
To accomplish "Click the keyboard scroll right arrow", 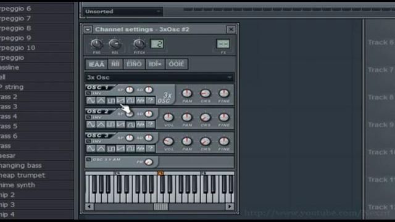I will pyautogui.click(x=230, y=207).
